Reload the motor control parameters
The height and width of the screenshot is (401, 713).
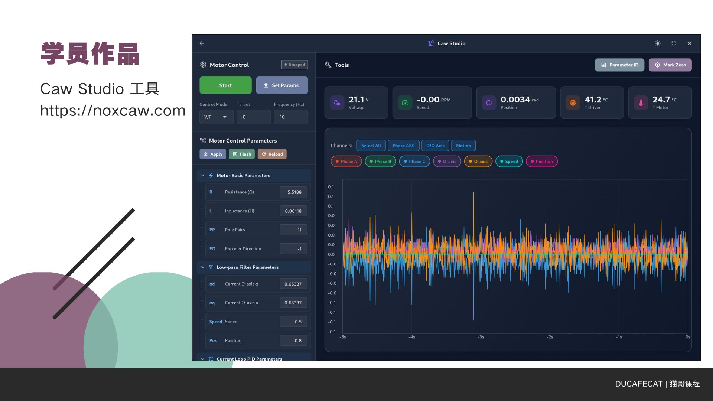(272, 154)
